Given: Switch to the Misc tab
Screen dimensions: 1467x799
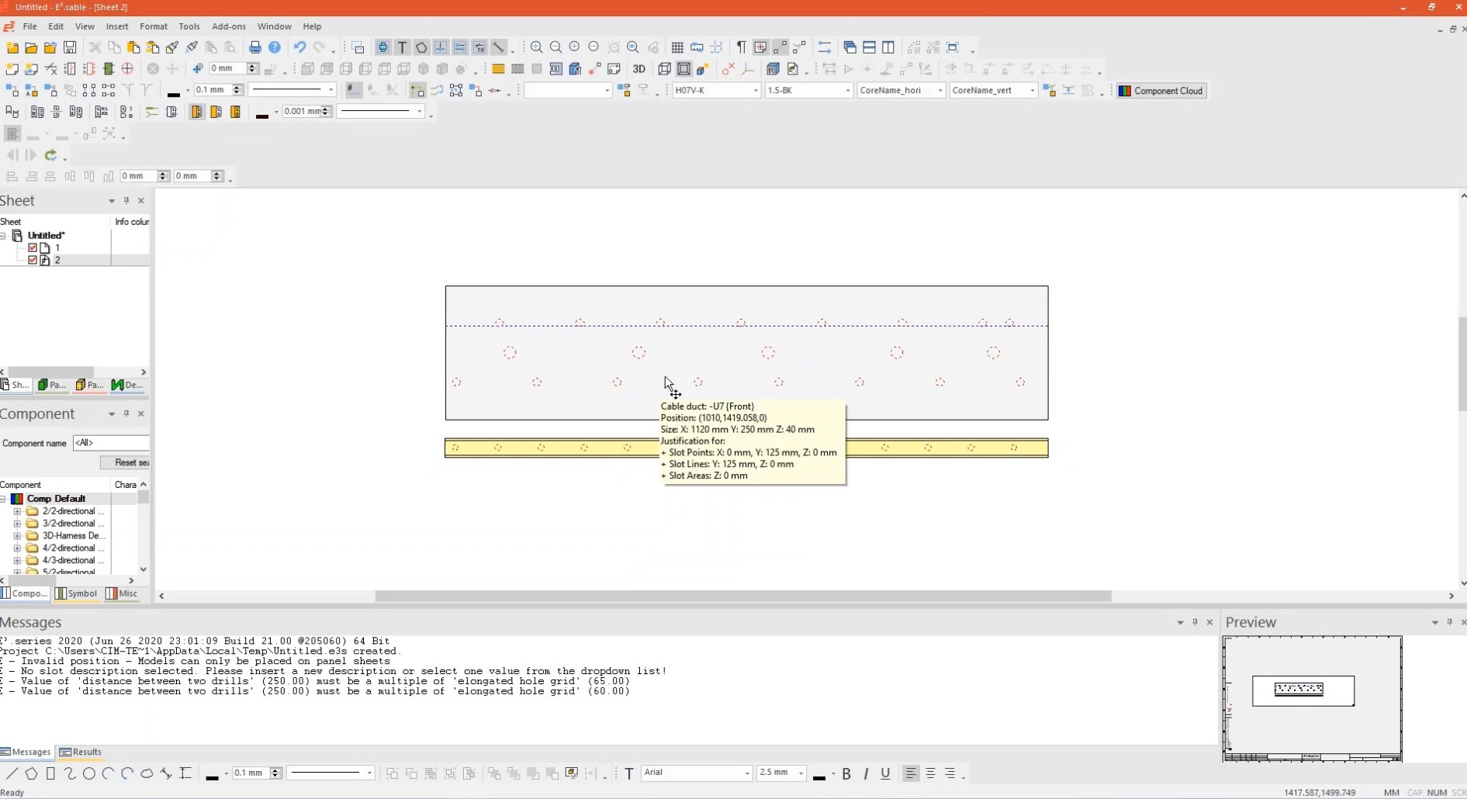Looking at the screenshot, I should (x=122, y=593).
